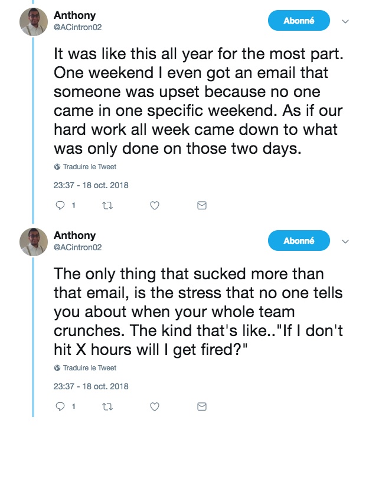Toggle the Abonné button on second tweet
369x497 pixels.
(299, 241)
